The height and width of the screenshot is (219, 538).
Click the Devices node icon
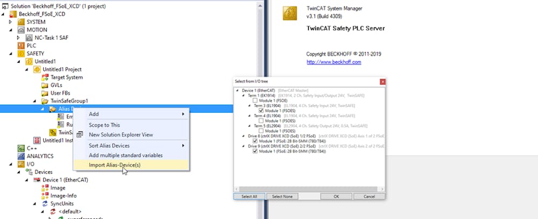(29, 172)
